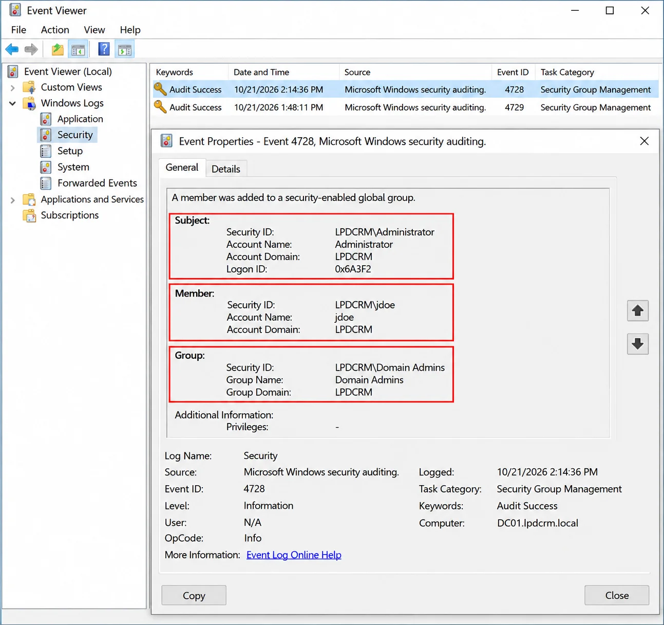Collapse the Windows Logs tree node
Image resolution: width=664 pixels, height=625 pixels.
pos(13,103)
